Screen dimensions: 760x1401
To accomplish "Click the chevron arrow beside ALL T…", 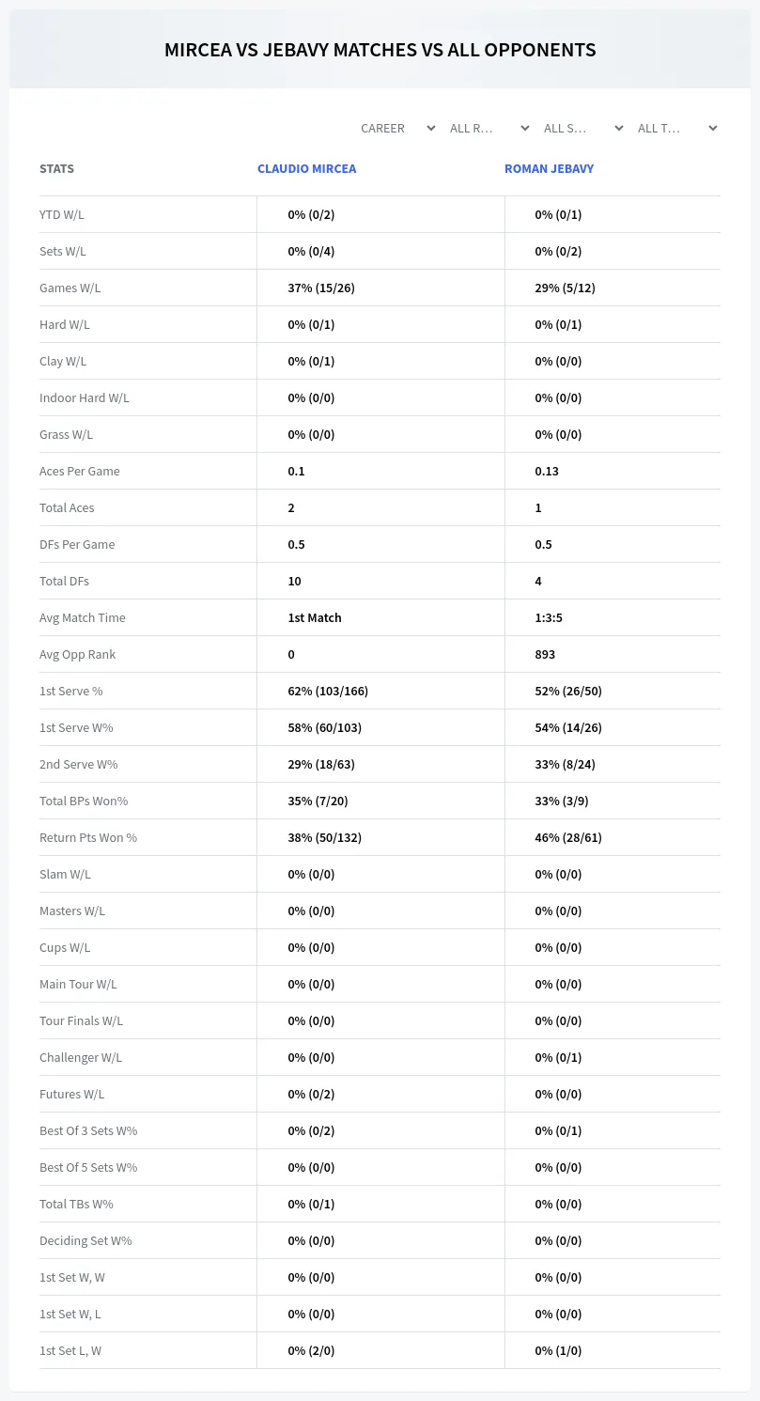I will coord(713,128).
